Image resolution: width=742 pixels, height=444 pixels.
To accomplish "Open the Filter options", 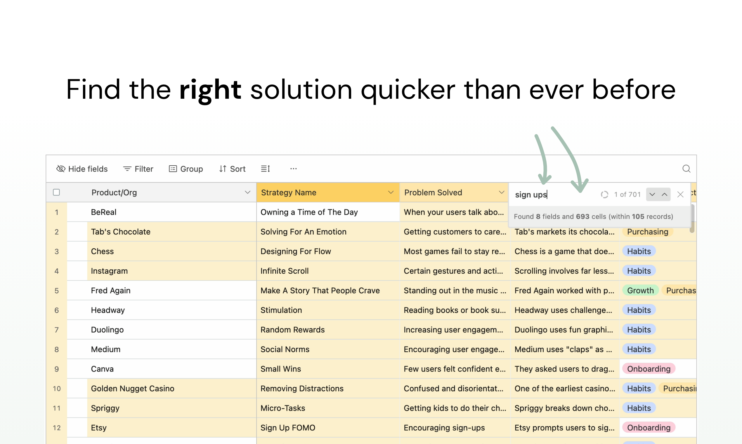I will [138, 169].
